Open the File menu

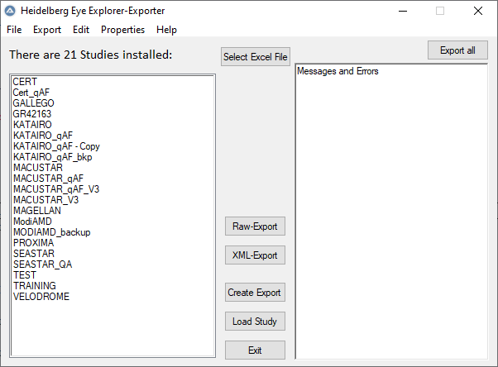coord(14,30)
